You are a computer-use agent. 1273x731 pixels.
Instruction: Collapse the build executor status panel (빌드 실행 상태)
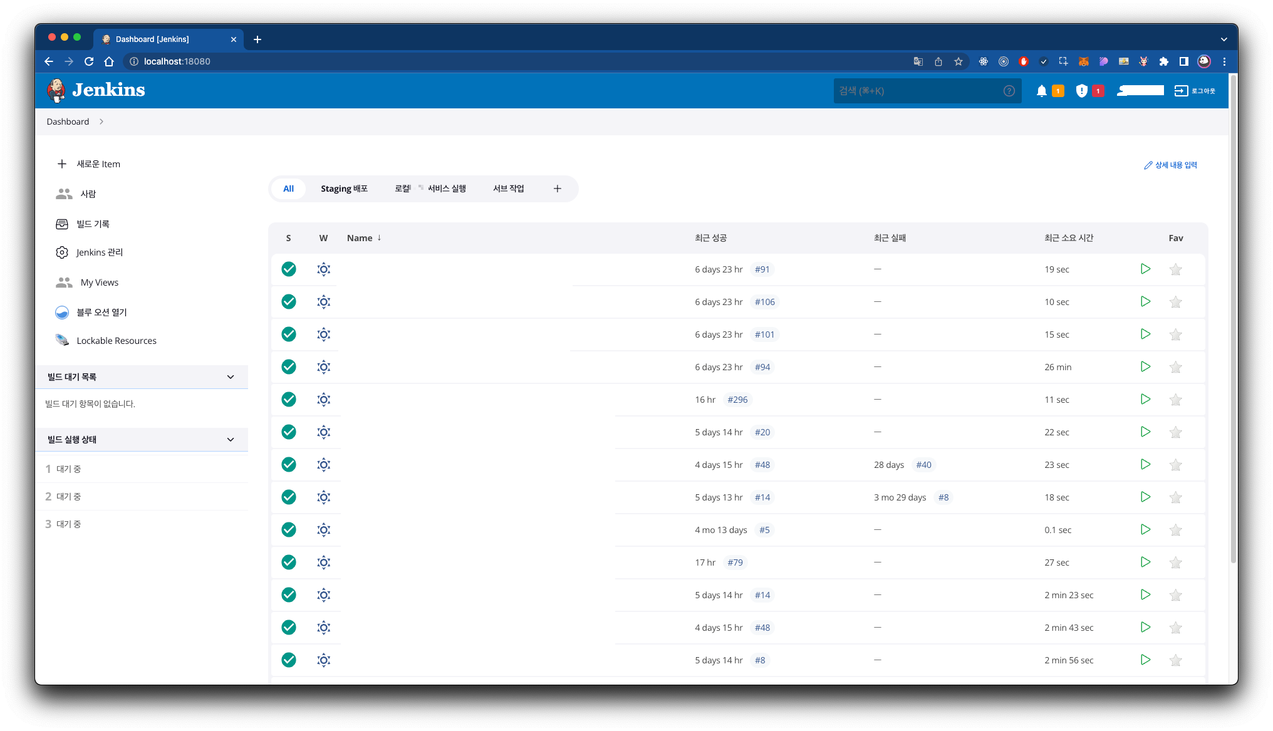pyautogui.click(x=230, y=439)
